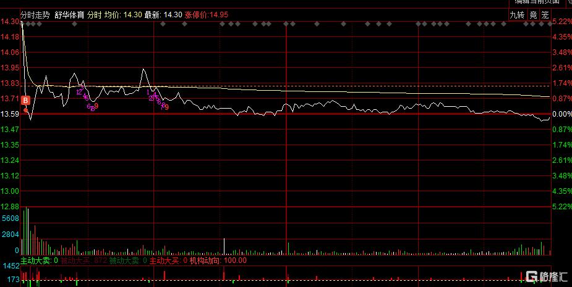The height and width of the screenshot is (287, 572).
Task: Open the 机构动向 indicator label
Action: (205, 260)
